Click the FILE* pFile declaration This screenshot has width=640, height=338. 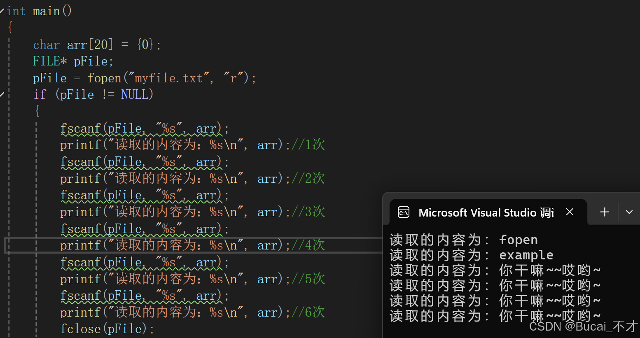tap(73, 61)
